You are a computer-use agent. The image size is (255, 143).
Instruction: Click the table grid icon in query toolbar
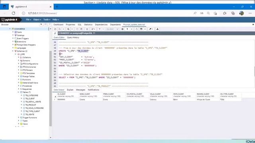click(141, 29)
